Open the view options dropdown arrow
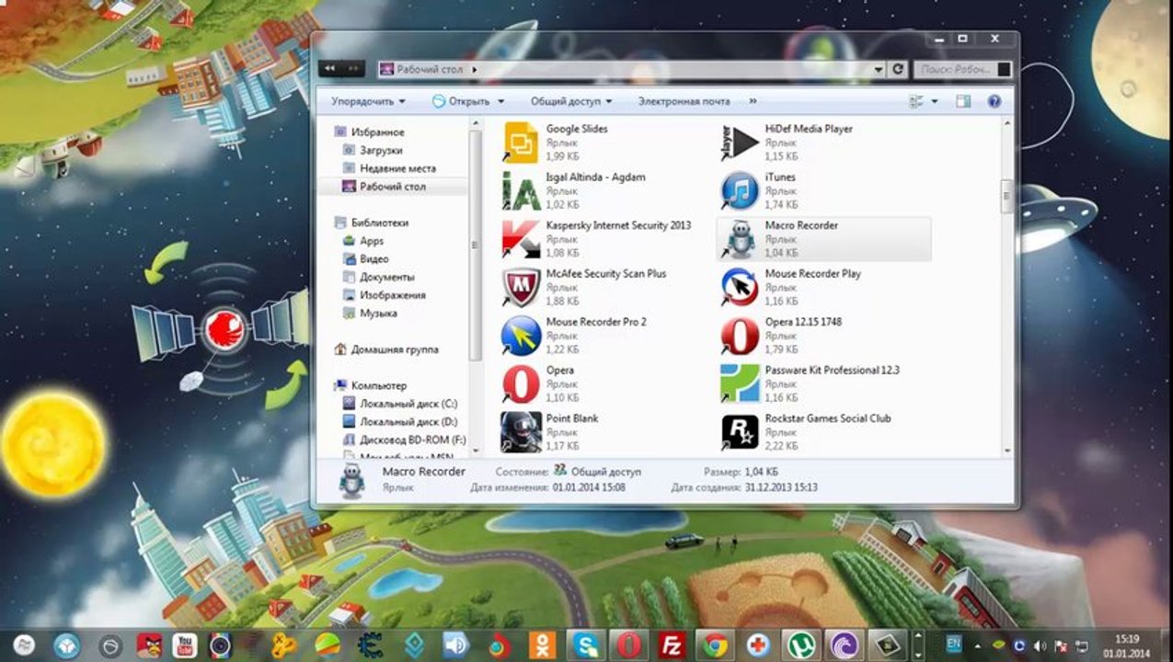Screen dimensions: 1173x662 click(x=935, y=102)
